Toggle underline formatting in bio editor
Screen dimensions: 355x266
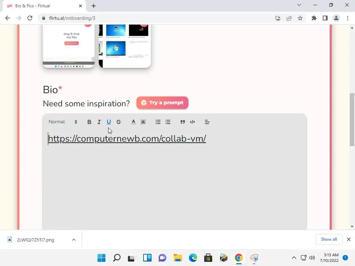[109, 122]
